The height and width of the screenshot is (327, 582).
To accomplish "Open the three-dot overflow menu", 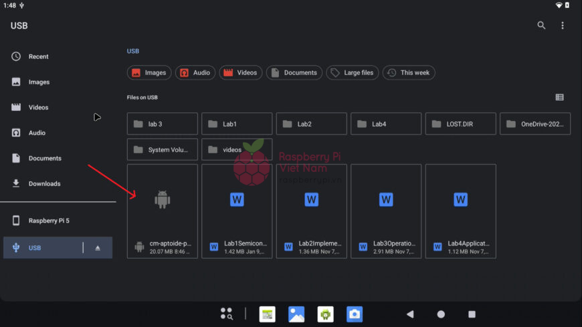I will [563, 25].
